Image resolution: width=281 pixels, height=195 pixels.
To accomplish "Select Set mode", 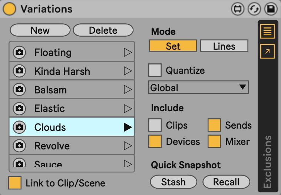I will (x=173, y=46).
